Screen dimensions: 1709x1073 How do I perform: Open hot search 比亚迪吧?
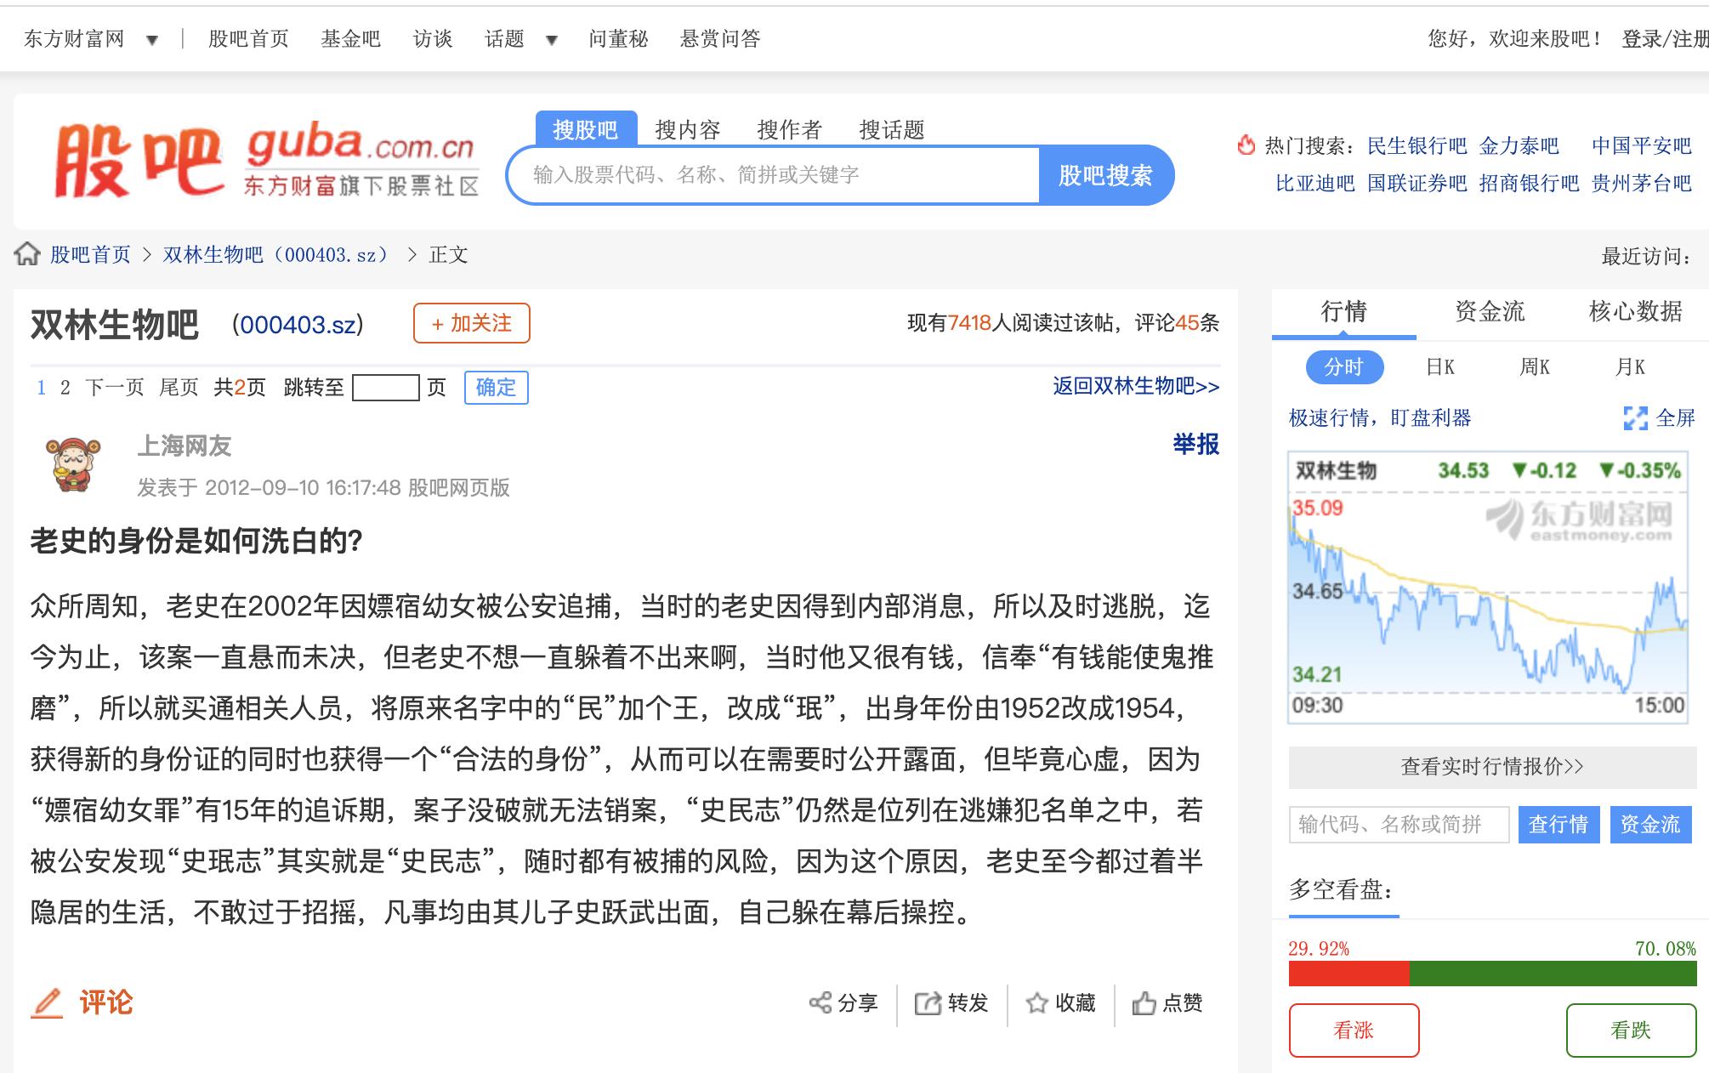(x=1314, y=184)
